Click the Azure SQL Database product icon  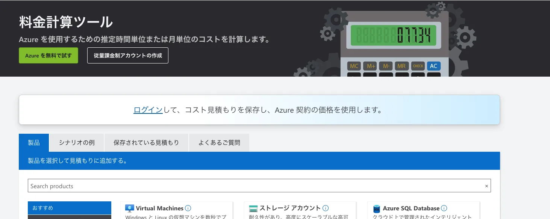click(377, 208)
